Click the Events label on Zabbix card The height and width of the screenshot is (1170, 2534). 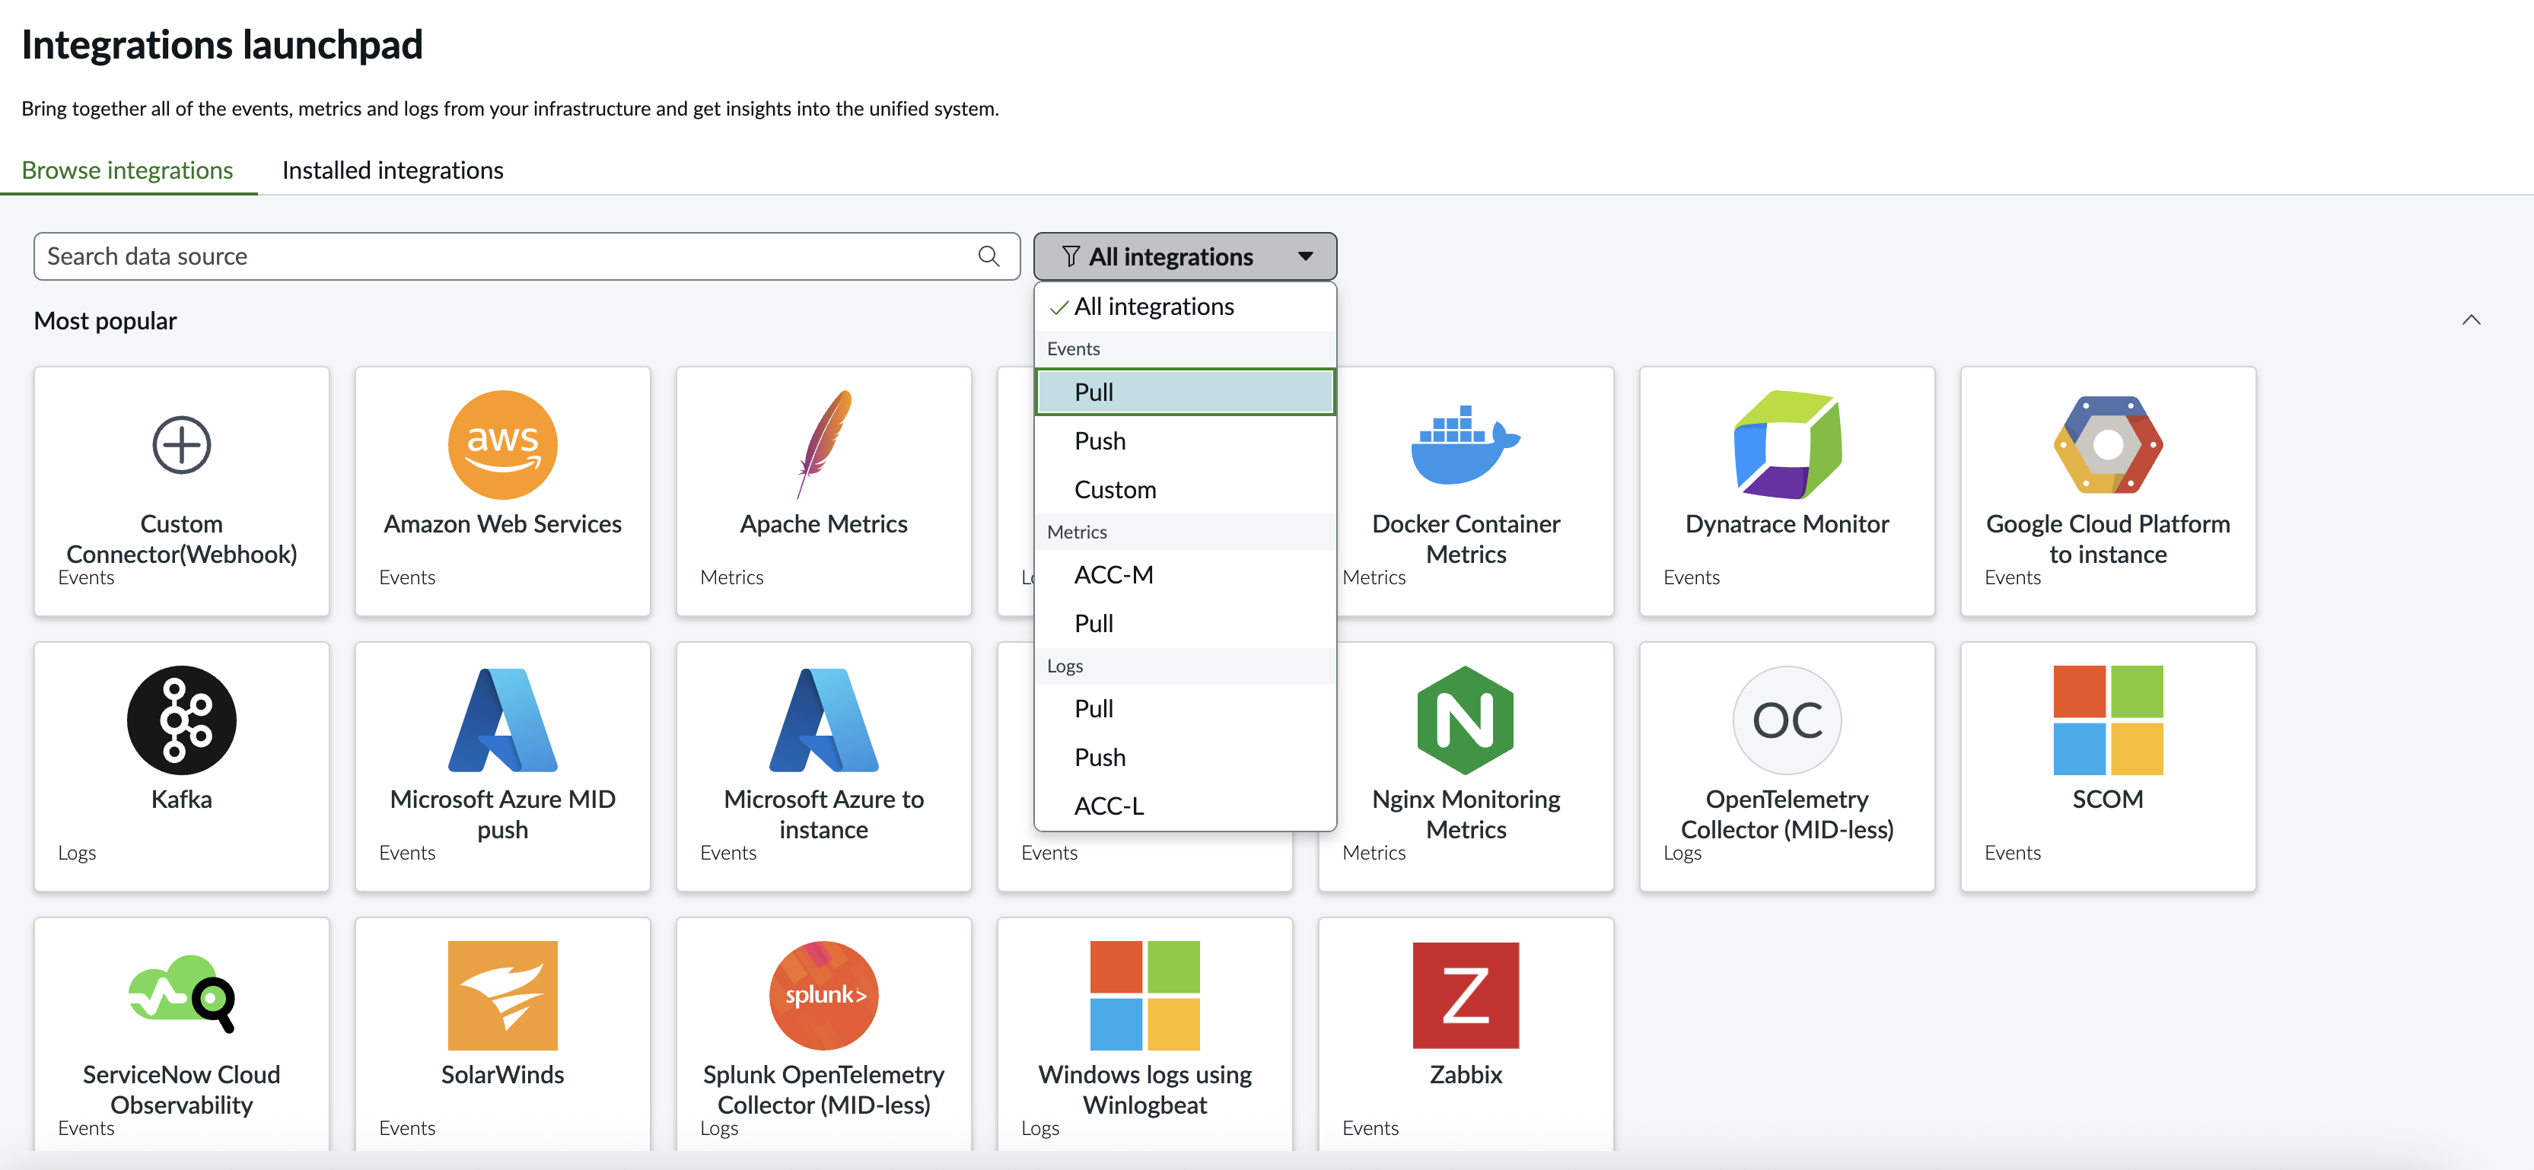point(1370,1127)
